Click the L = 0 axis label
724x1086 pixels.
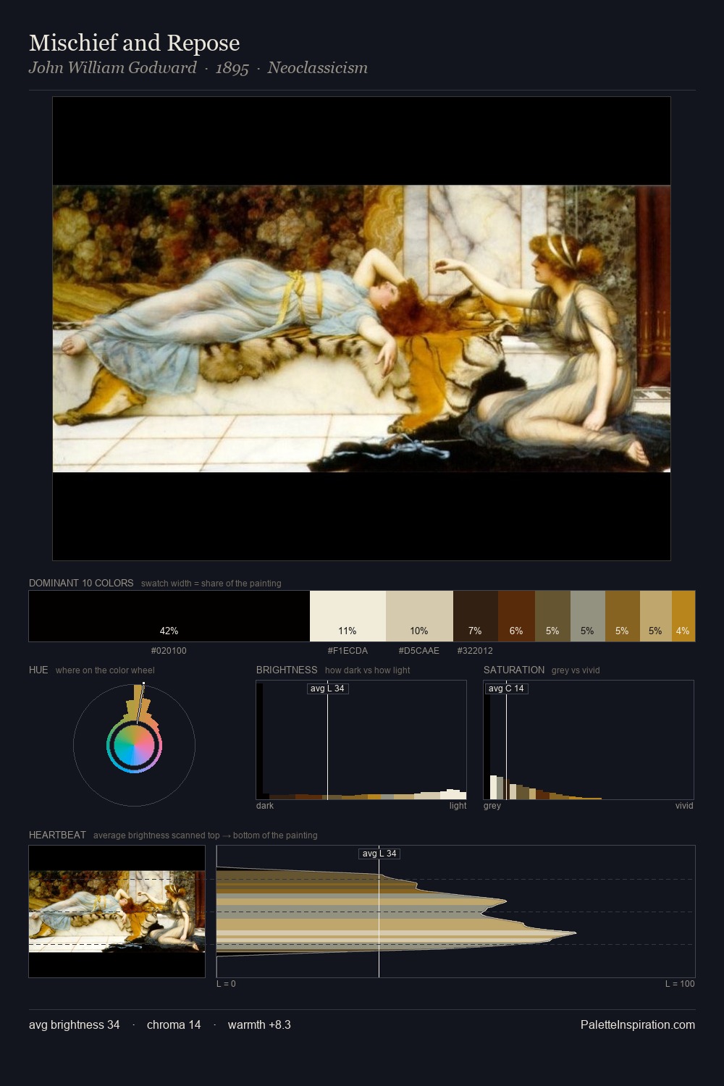tap(226, 984)
